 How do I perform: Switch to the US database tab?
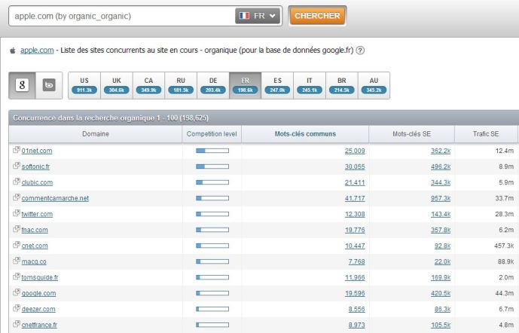(84, 85)
